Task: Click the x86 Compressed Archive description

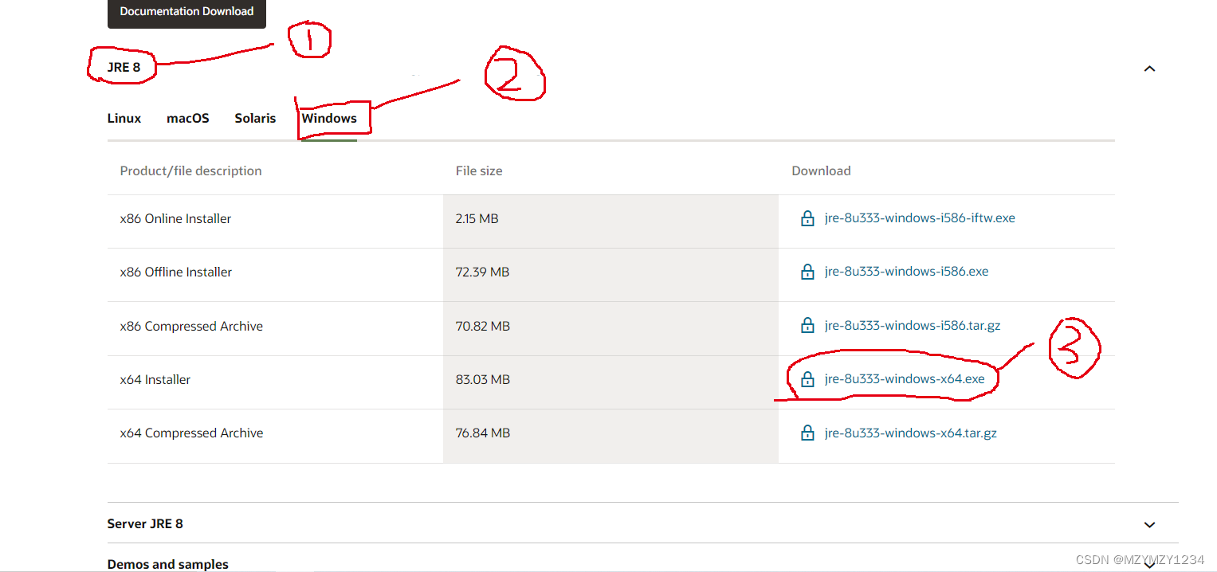Action: pyautogui.click(x=191, y=326)
